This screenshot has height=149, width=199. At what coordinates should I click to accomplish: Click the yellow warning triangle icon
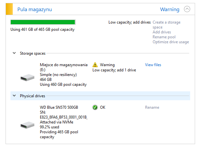tap(95, 65)
